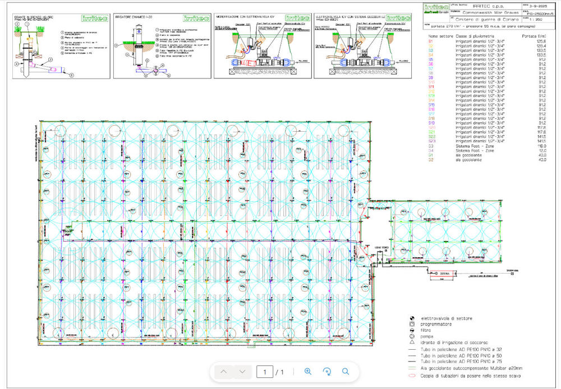Rotate the document with the rotate icon

[x=327, y=372]
